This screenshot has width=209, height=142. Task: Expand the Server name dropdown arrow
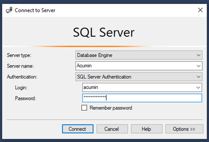[x=199, y=66]
